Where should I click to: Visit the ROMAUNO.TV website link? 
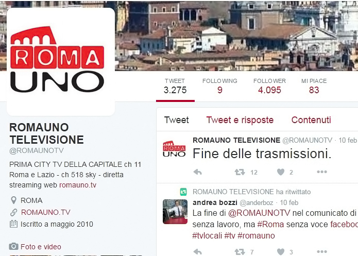[x=46, y=212]
